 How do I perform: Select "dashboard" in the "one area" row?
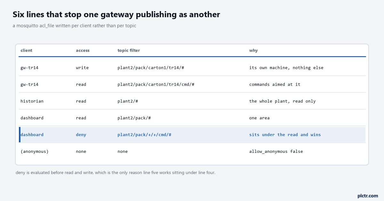(32, 118)
